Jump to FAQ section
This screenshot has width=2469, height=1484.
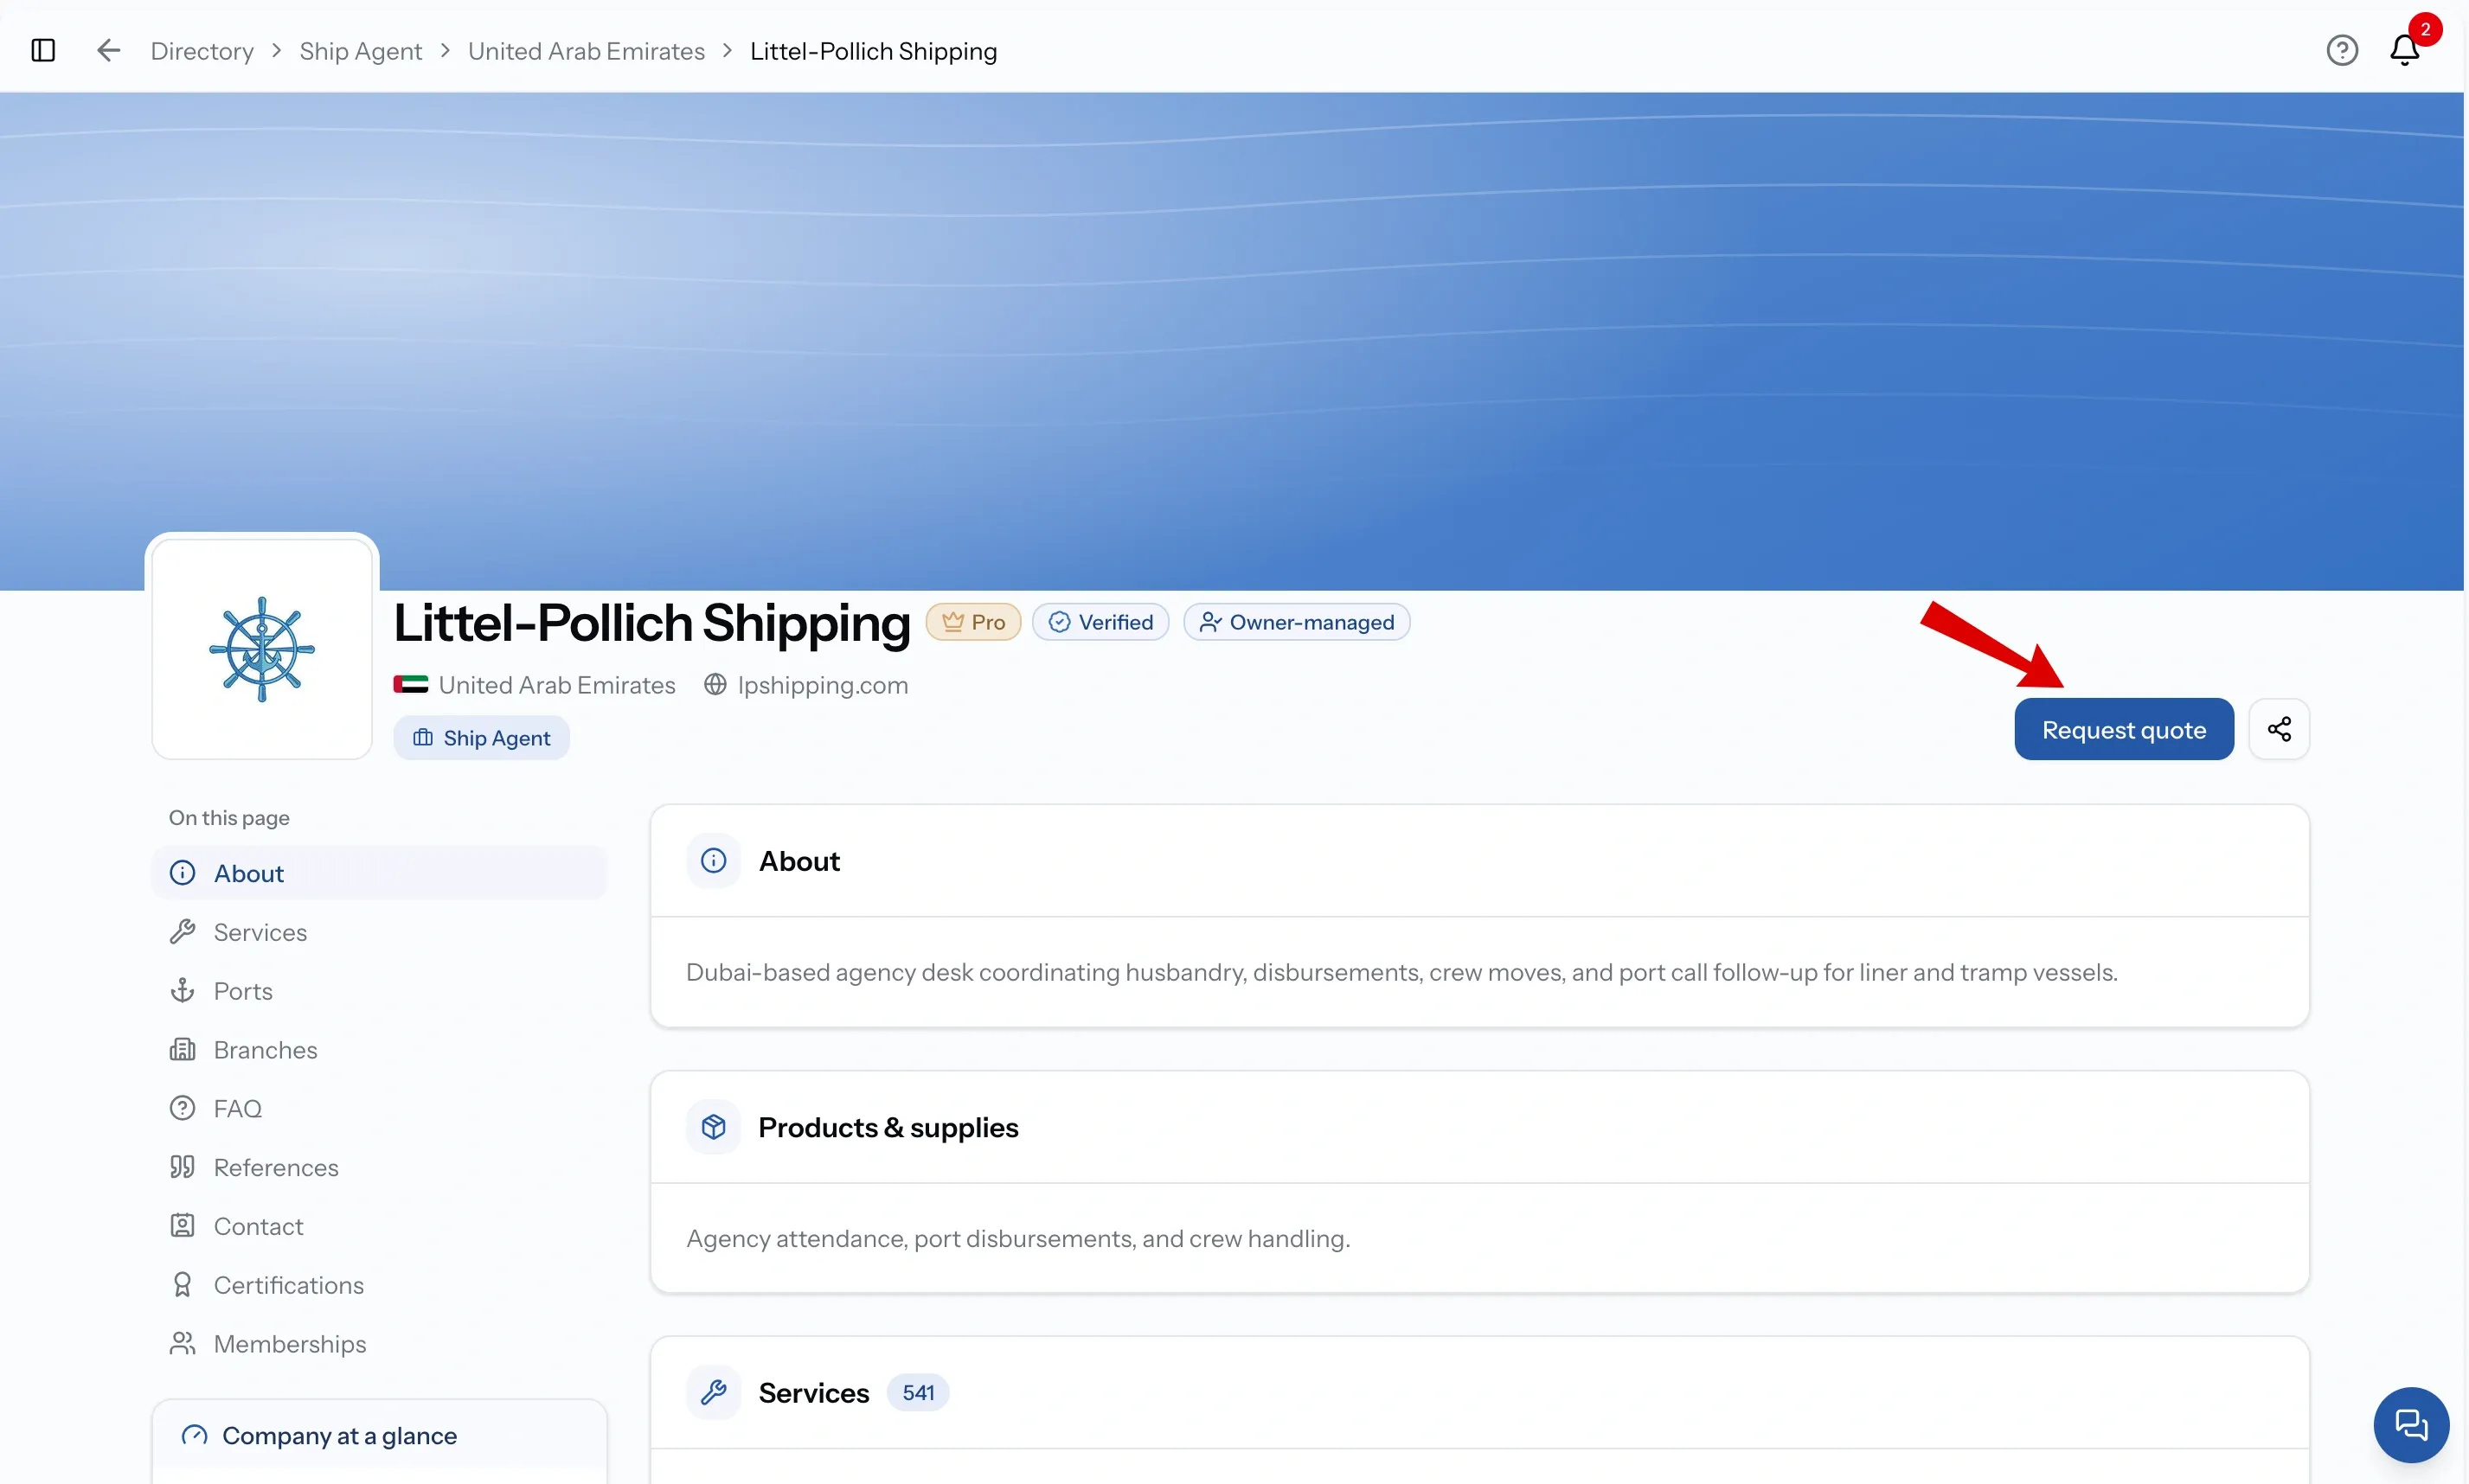pyautogui.click(x=379, y=1109)
